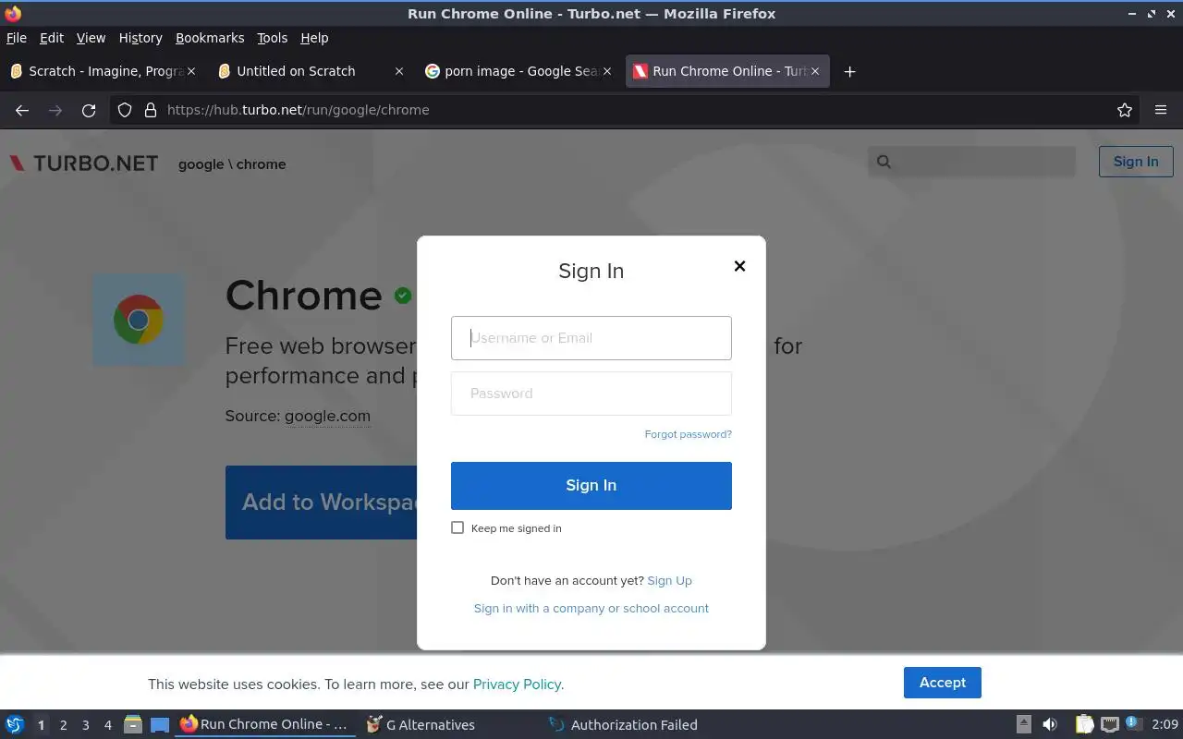Image resolution: width=1183 pixels, height=739 pixels.
Task: Sign in with a company or school account
Action: (591, 608)
